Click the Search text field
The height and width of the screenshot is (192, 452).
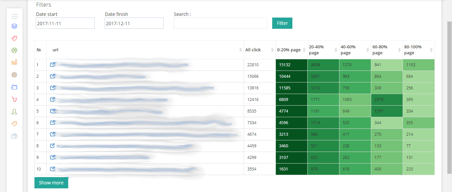pyautogui.click(x=220, y=24)
